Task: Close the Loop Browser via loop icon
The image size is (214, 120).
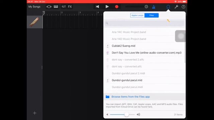Action: 168,7
